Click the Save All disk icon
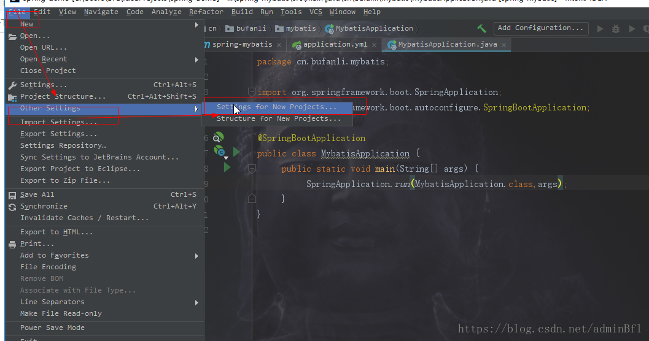This screenshot has width=649, height=341. pyautogui.click(x=12, y=195)
